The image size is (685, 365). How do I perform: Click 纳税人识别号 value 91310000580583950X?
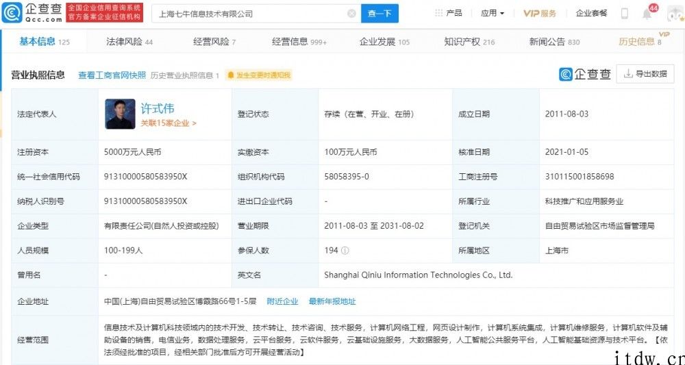click(145, 201)
